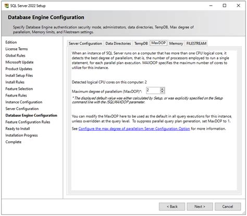The width and height of the screenshot is (247, 216).
Task: Minimize the SQL Server Setup window
Action: [x=211, y=6]
